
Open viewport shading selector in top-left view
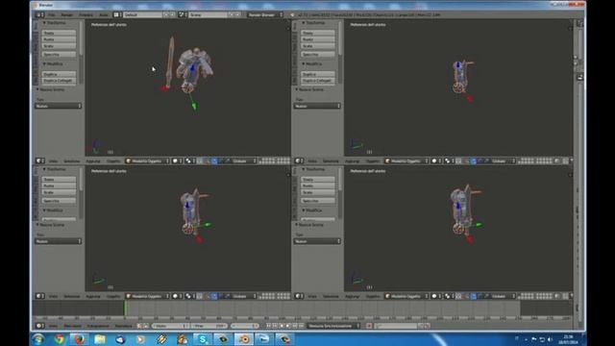tap(177, 161)
